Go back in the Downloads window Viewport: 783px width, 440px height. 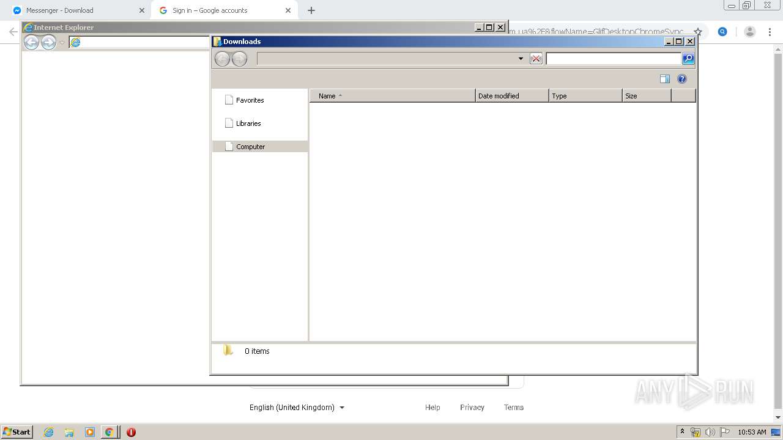222,59
